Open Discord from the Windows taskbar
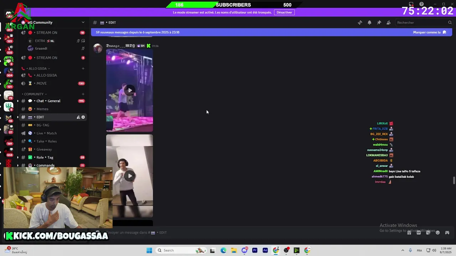 [x=244, y=250]
